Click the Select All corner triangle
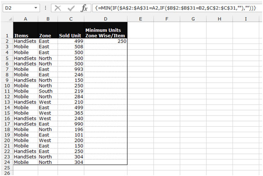263x176 pixels. coord(10,19)
